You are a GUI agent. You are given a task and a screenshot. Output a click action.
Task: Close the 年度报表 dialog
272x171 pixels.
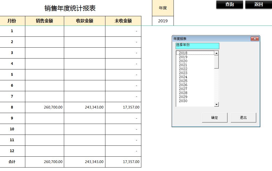tap(255, 39)
